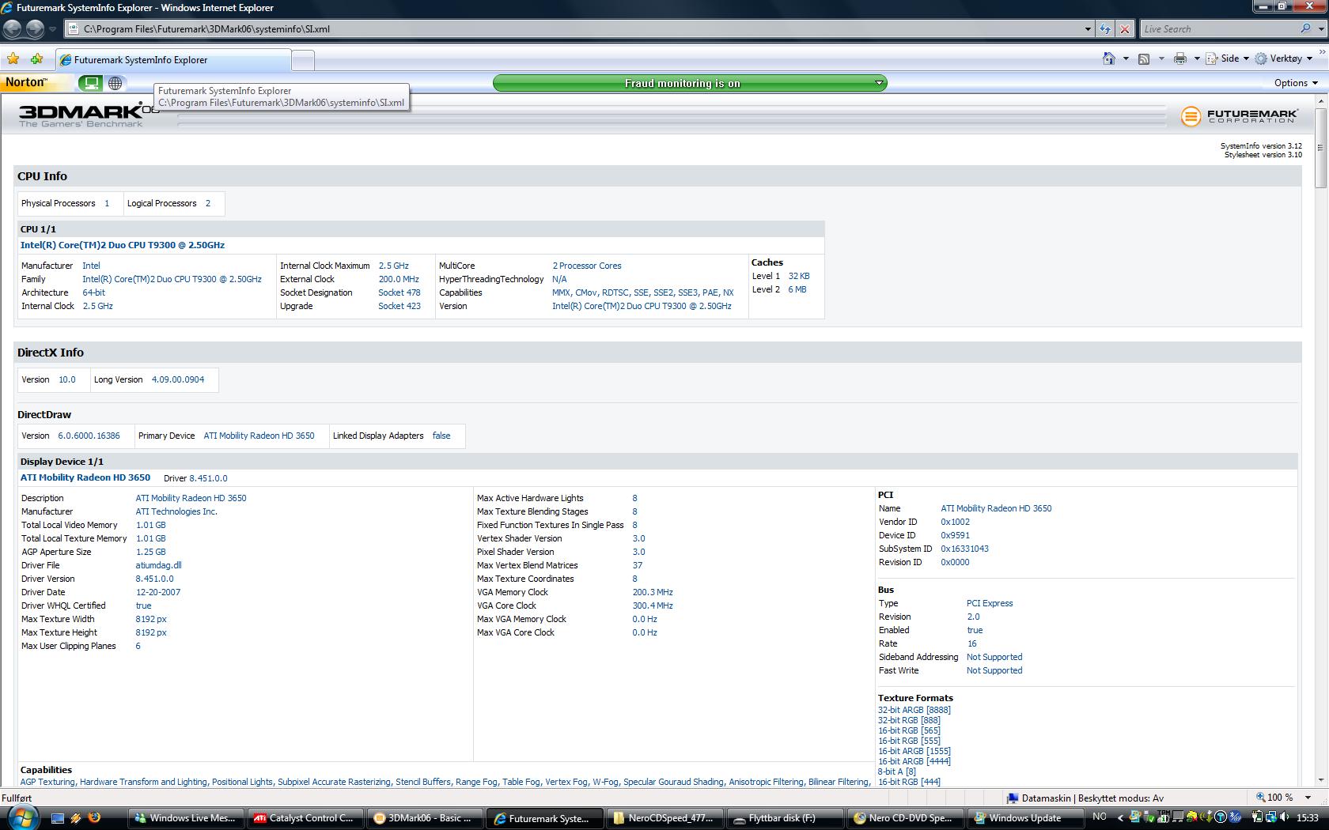Select the Futuremark SystemInfo Explorer tab
Viewport: 1329px width, 830px height.
[173, 60]
